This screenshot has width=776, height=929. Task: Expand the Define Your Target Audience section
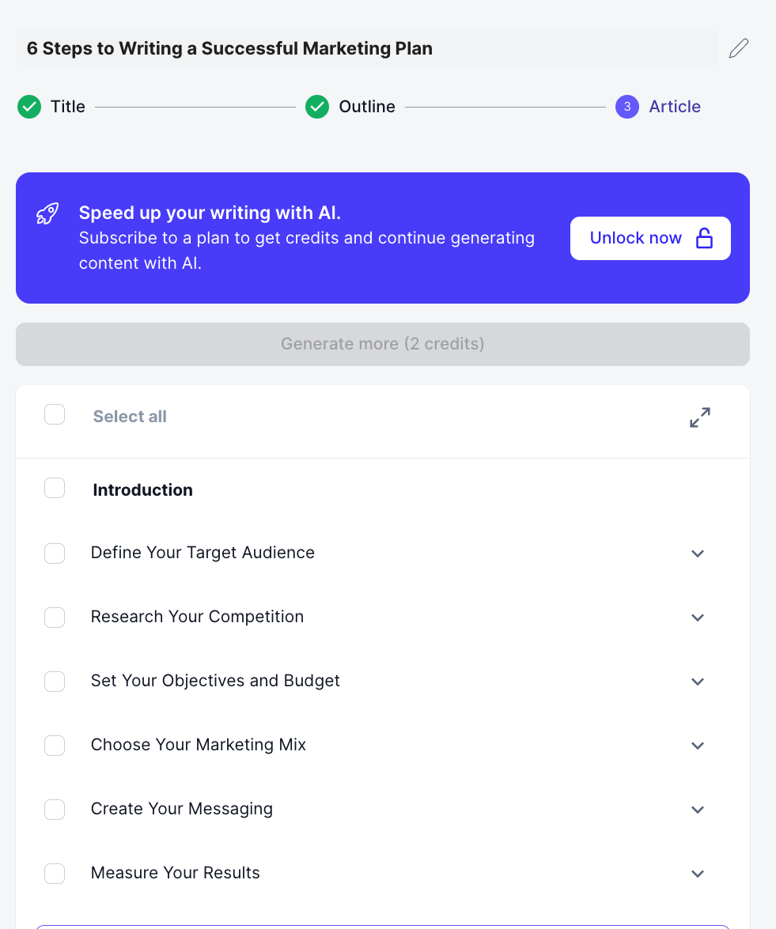[x=698, y=553]
